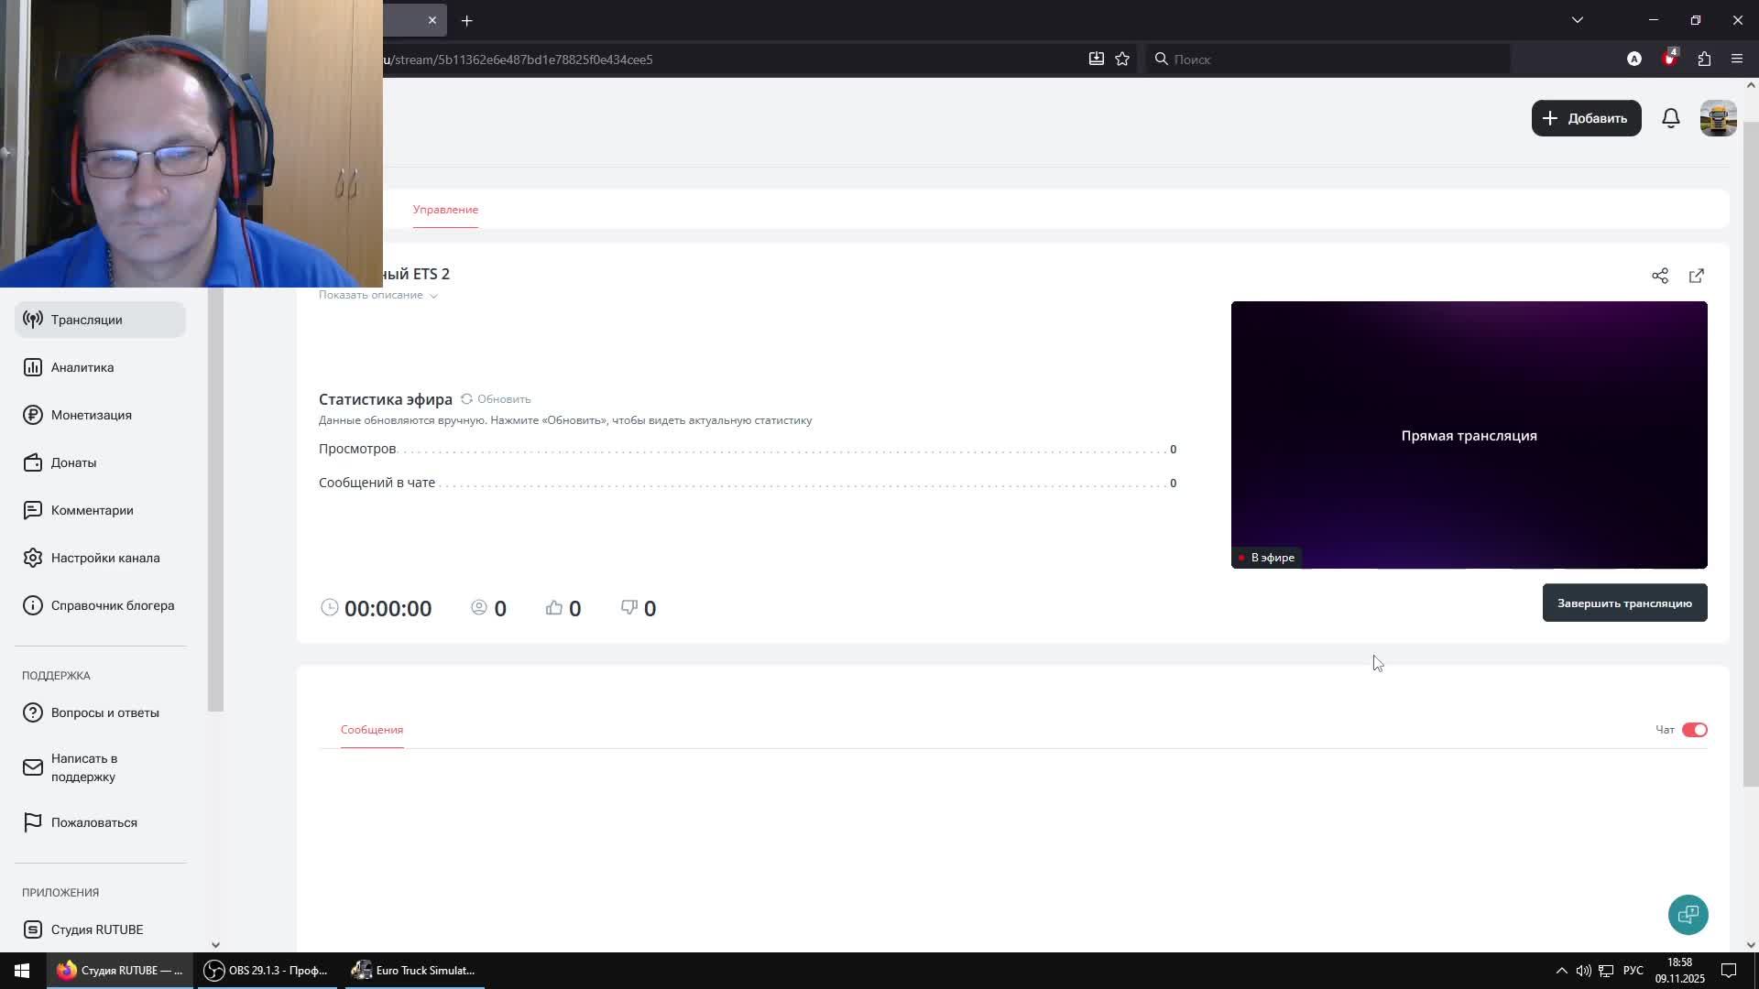Open Donations page in sidebar
Viewport: 1759px width, 989px height.
click(73, 462)
